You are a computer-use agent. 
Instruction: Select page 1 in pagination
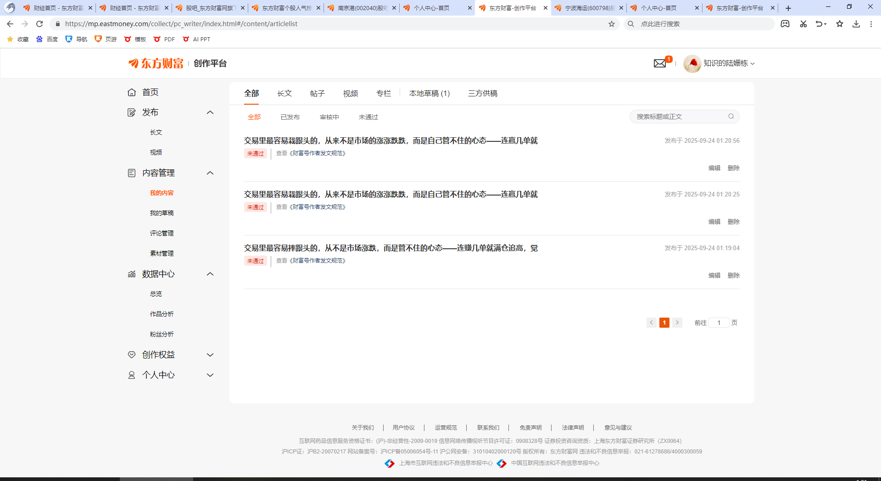(664, 323)
